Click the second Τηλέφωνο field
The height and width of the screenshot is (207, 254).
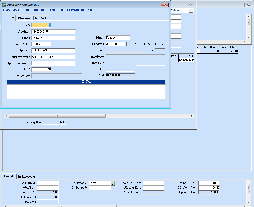pos(150,63)
